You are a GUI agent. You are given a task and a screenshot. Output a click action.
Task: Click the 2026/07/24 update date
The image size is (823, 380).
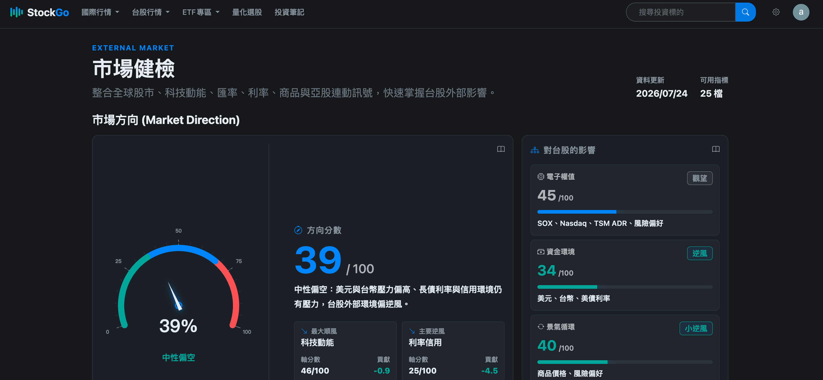point(662,93)
